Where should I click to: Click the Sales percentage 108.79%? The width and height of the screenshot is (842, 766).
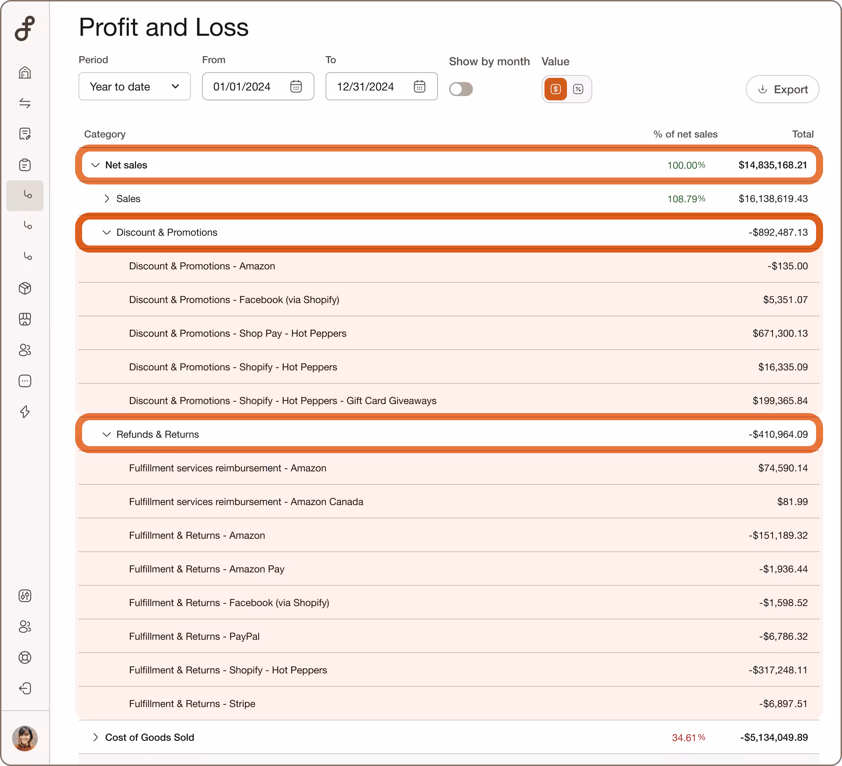pos(686,199)
